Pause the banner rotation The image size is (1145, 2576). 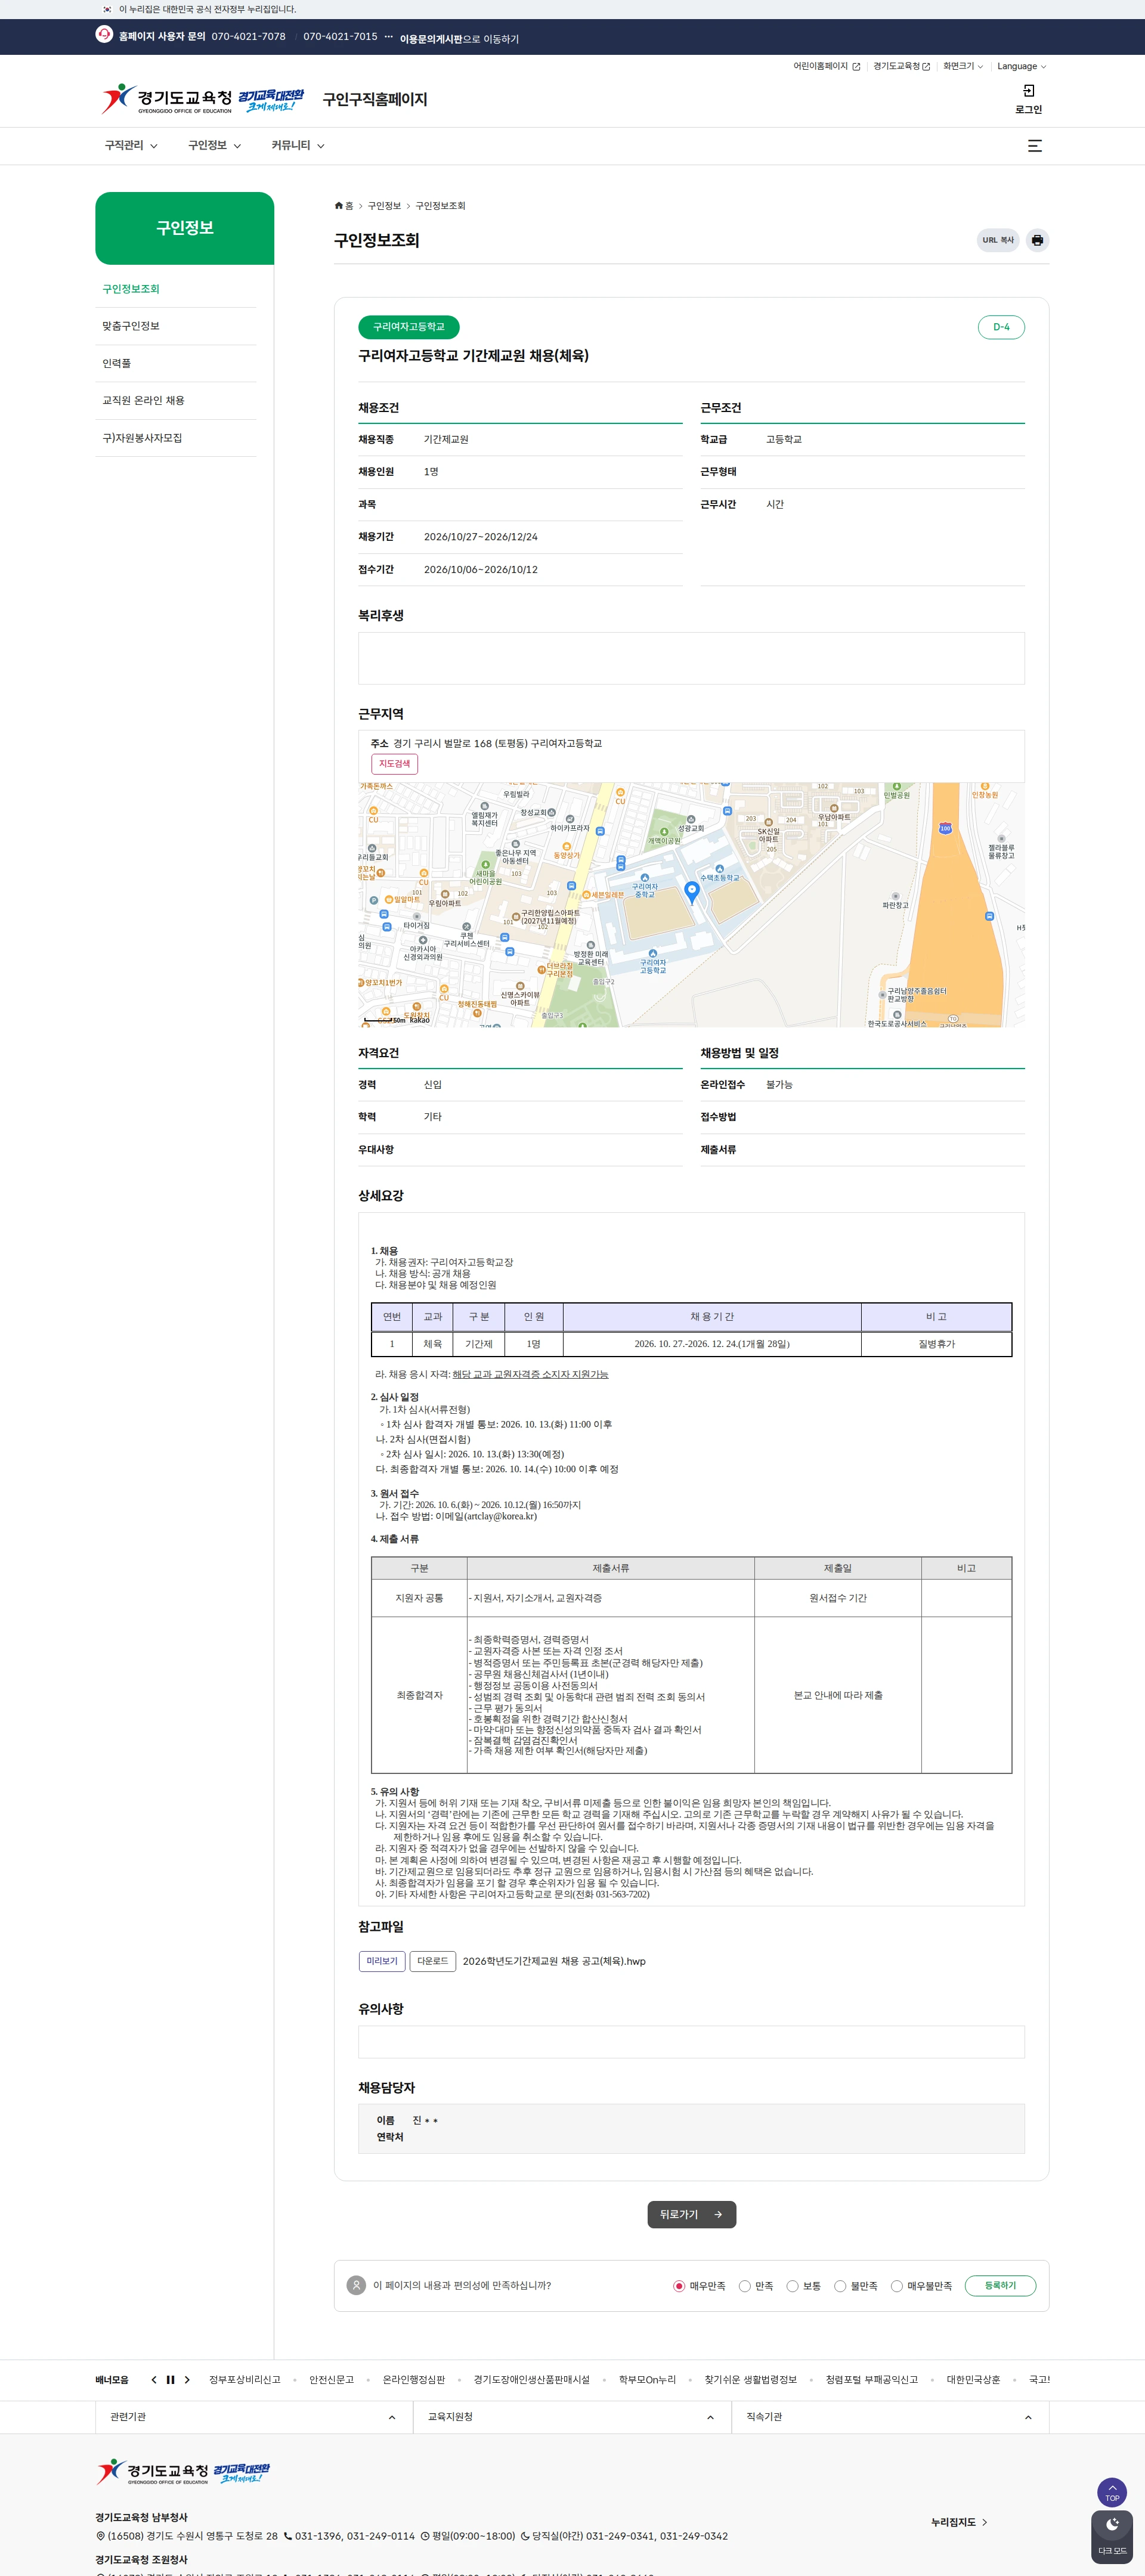(x=170, y=2380)
